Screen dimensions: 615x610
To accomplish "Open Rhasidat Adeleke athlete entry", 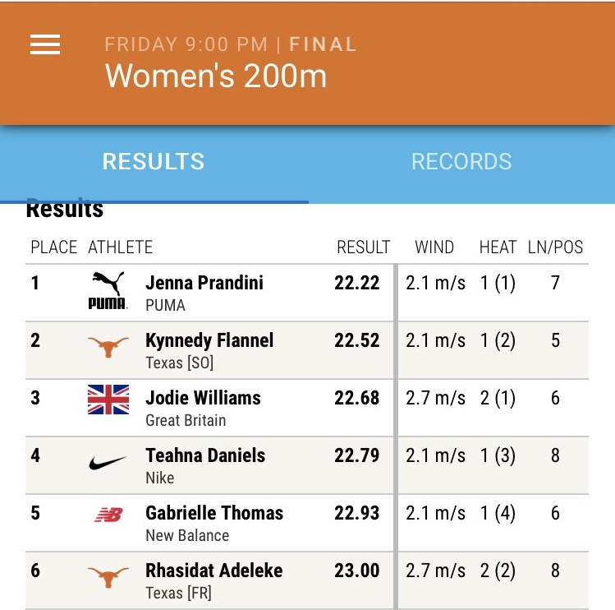I will (214, 571).
